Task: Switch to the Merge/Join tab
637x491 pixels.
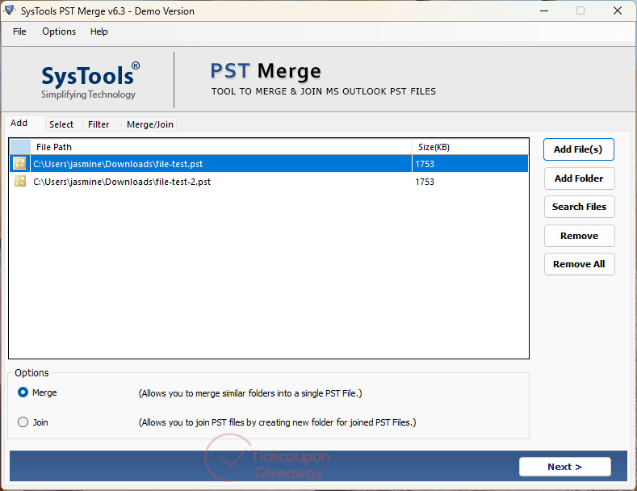Action: [150, 124]
